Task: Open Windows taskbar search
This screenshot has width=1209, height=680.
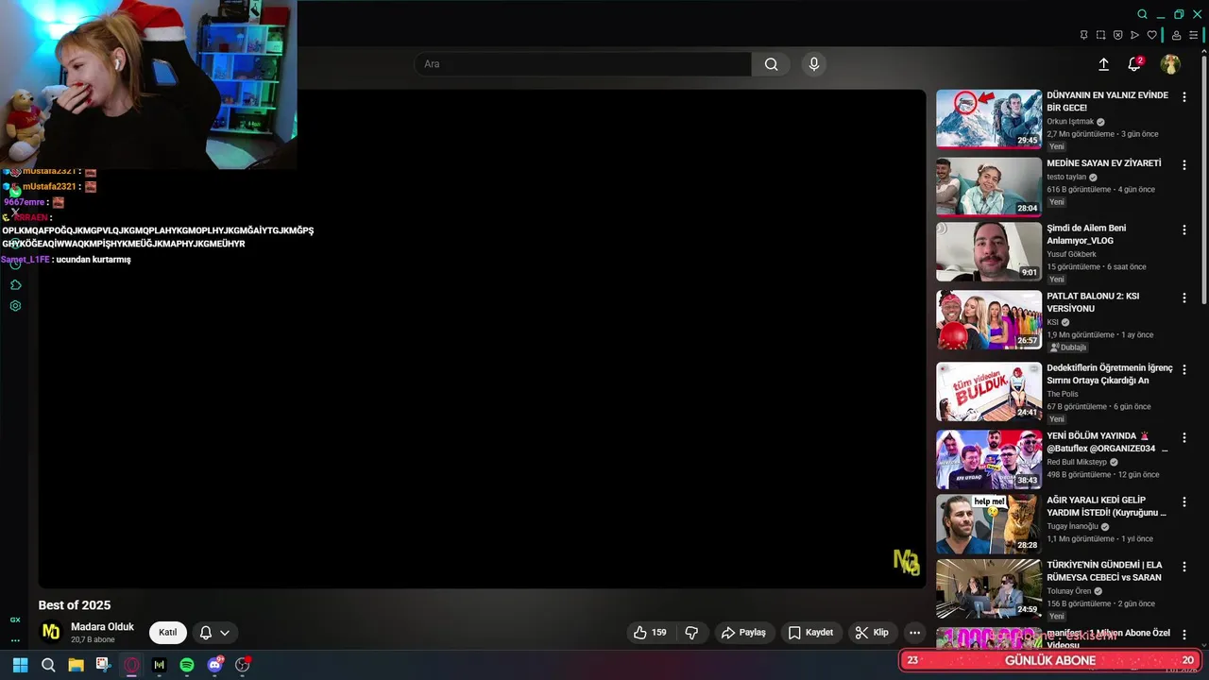Action: (x=48, y=665)
